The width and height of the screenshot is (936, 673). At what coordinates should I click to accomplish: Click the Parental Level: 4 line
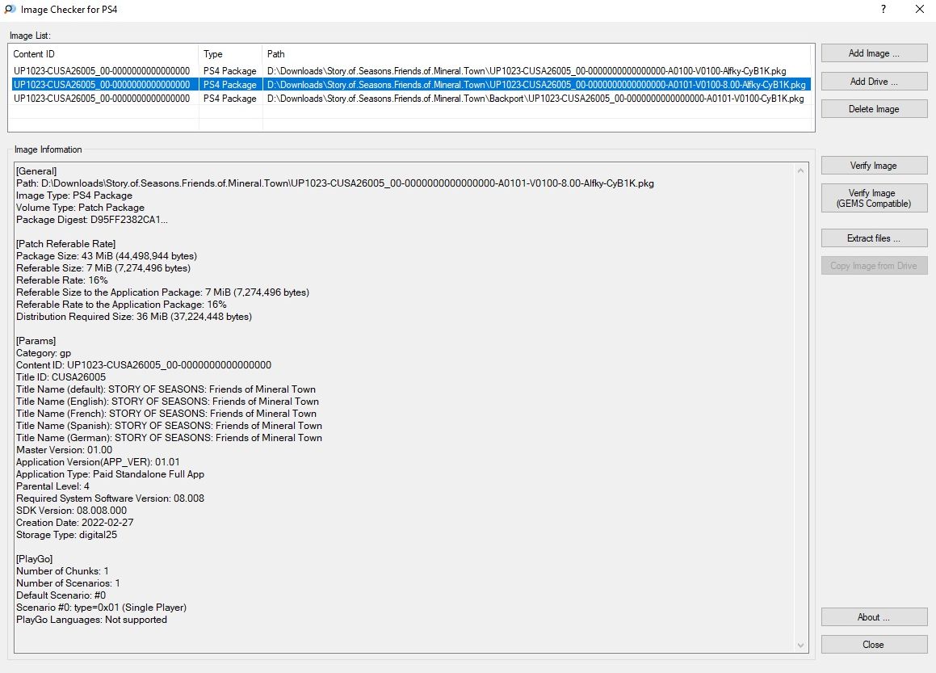coord(52,486)
